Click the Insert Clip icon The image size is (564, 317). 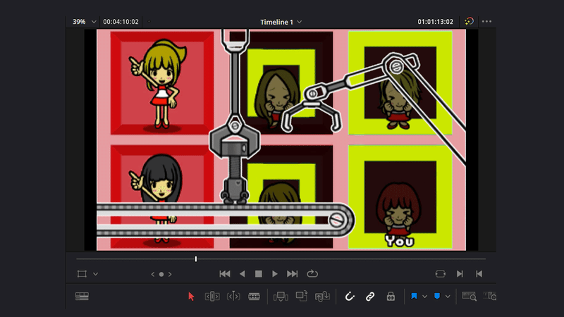click(281, 297)
